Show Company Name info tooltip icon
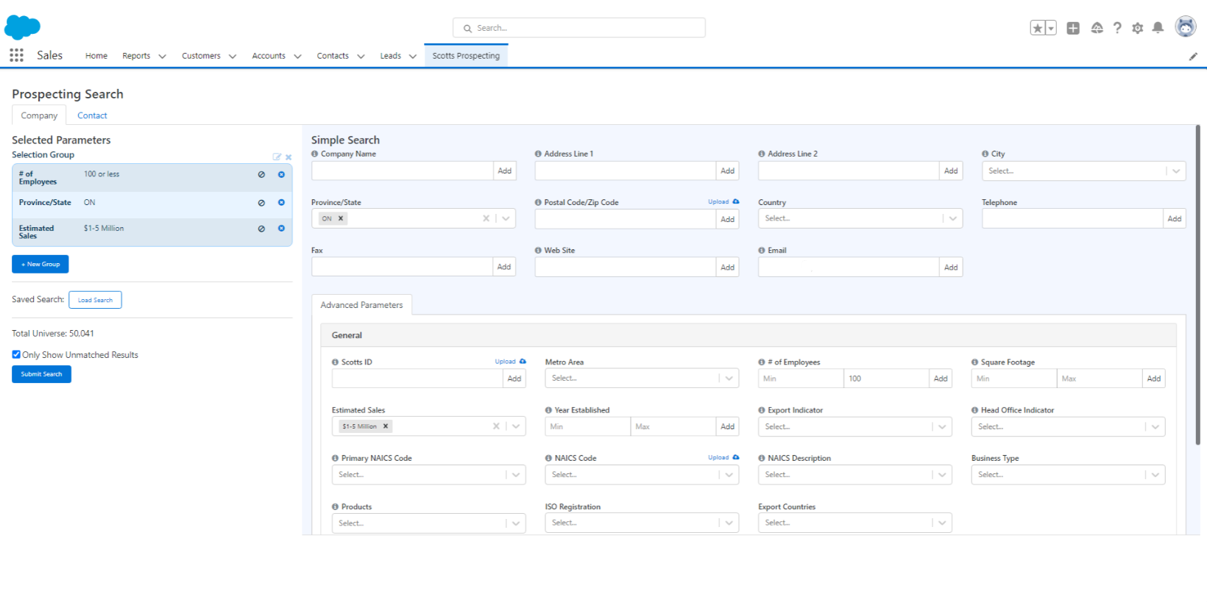Screen dimensions: 1207x602 click(315, 154)
